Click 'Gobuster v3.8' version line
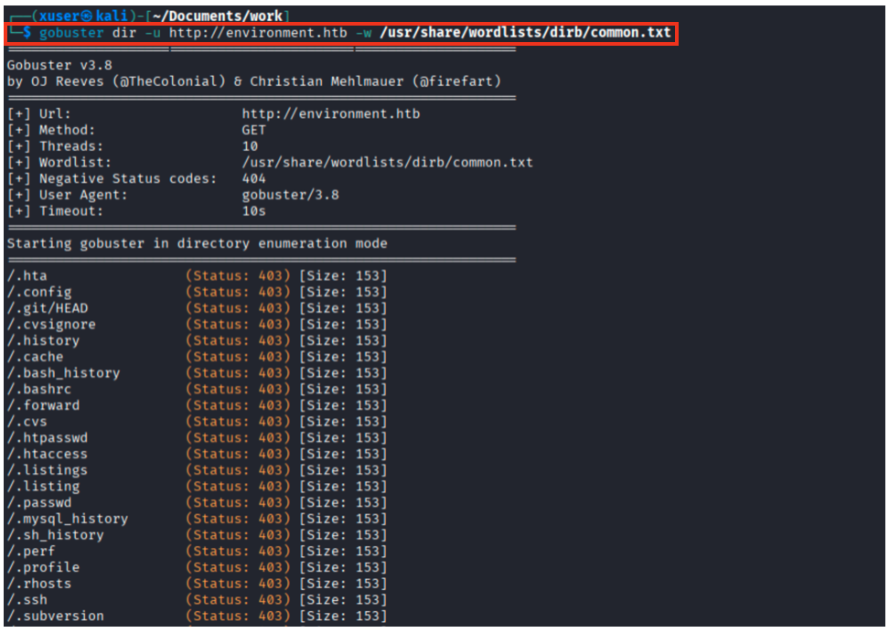The image size is (889, 633). [x=59, y=65]
